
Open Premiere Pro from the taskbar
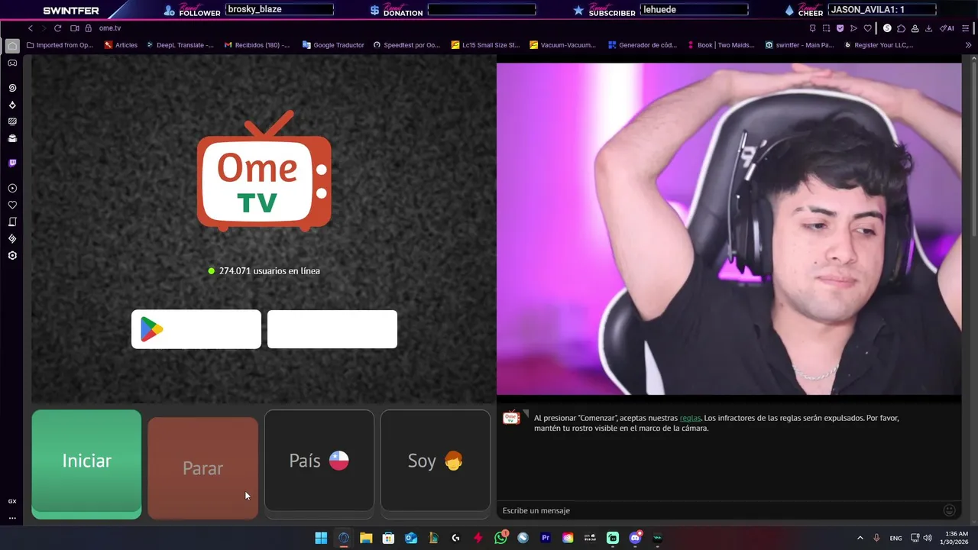point(546,538)
